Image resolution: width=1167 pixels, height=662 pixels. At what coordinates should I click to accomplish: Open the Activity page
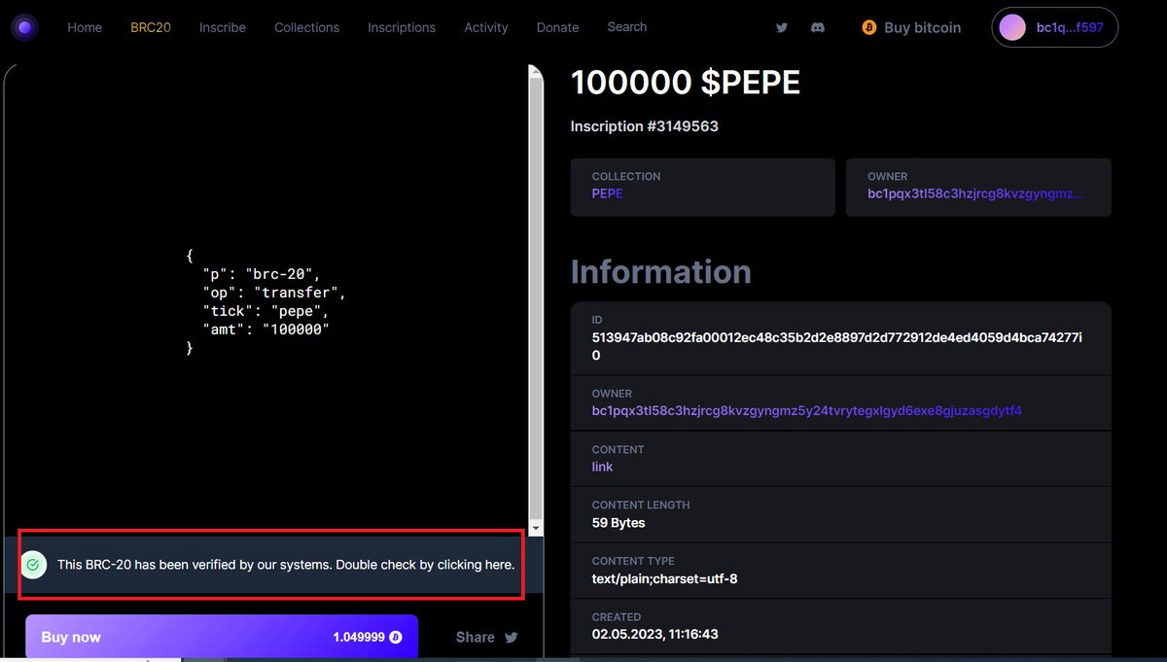(x=486, y=27)
